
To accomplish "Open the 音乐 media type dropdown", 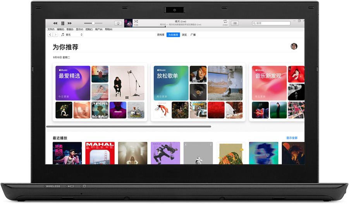I will (71, 35).
